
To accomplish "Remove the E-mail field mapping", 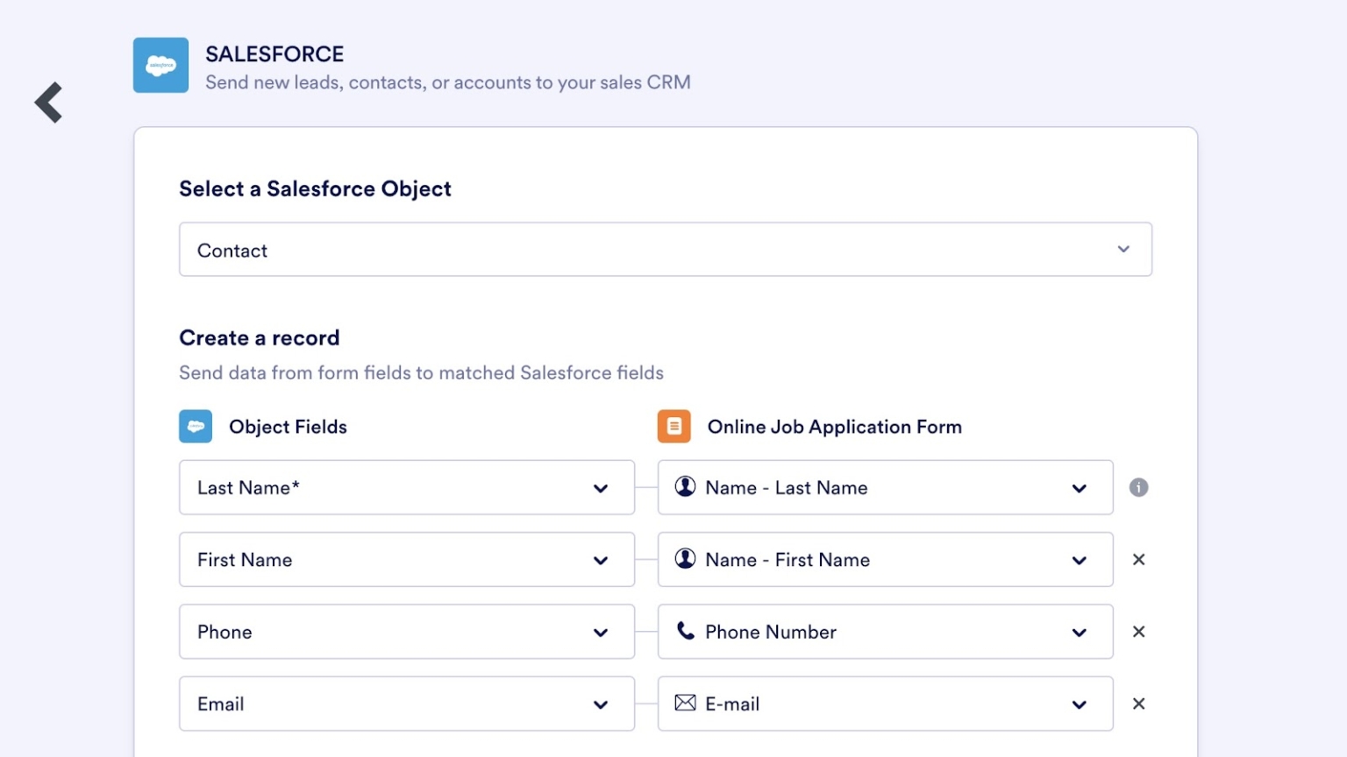I will (1138, 704).
